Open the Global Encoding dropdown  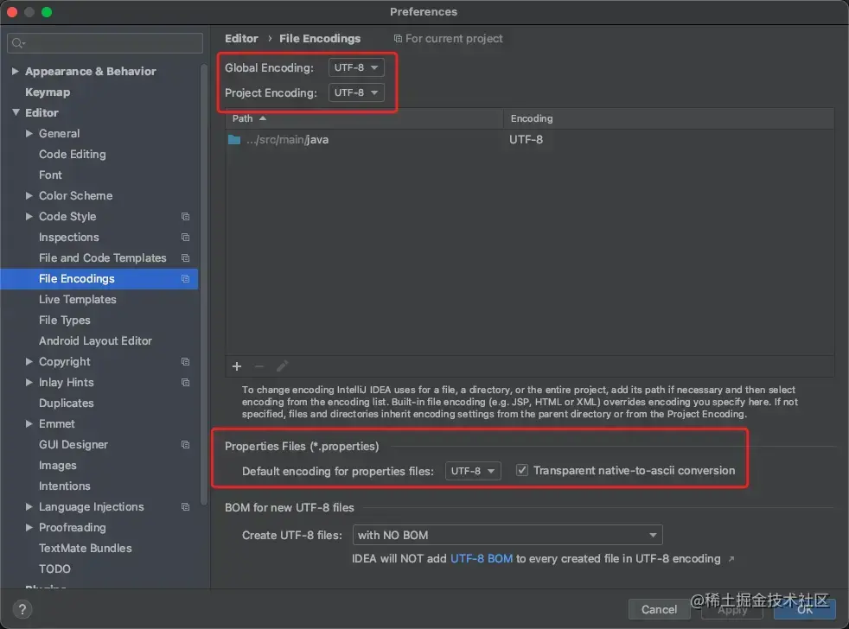356,67
